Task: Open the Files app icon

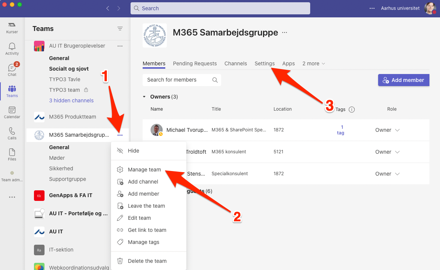Action: pyautogui.click(x=12, y=155)
